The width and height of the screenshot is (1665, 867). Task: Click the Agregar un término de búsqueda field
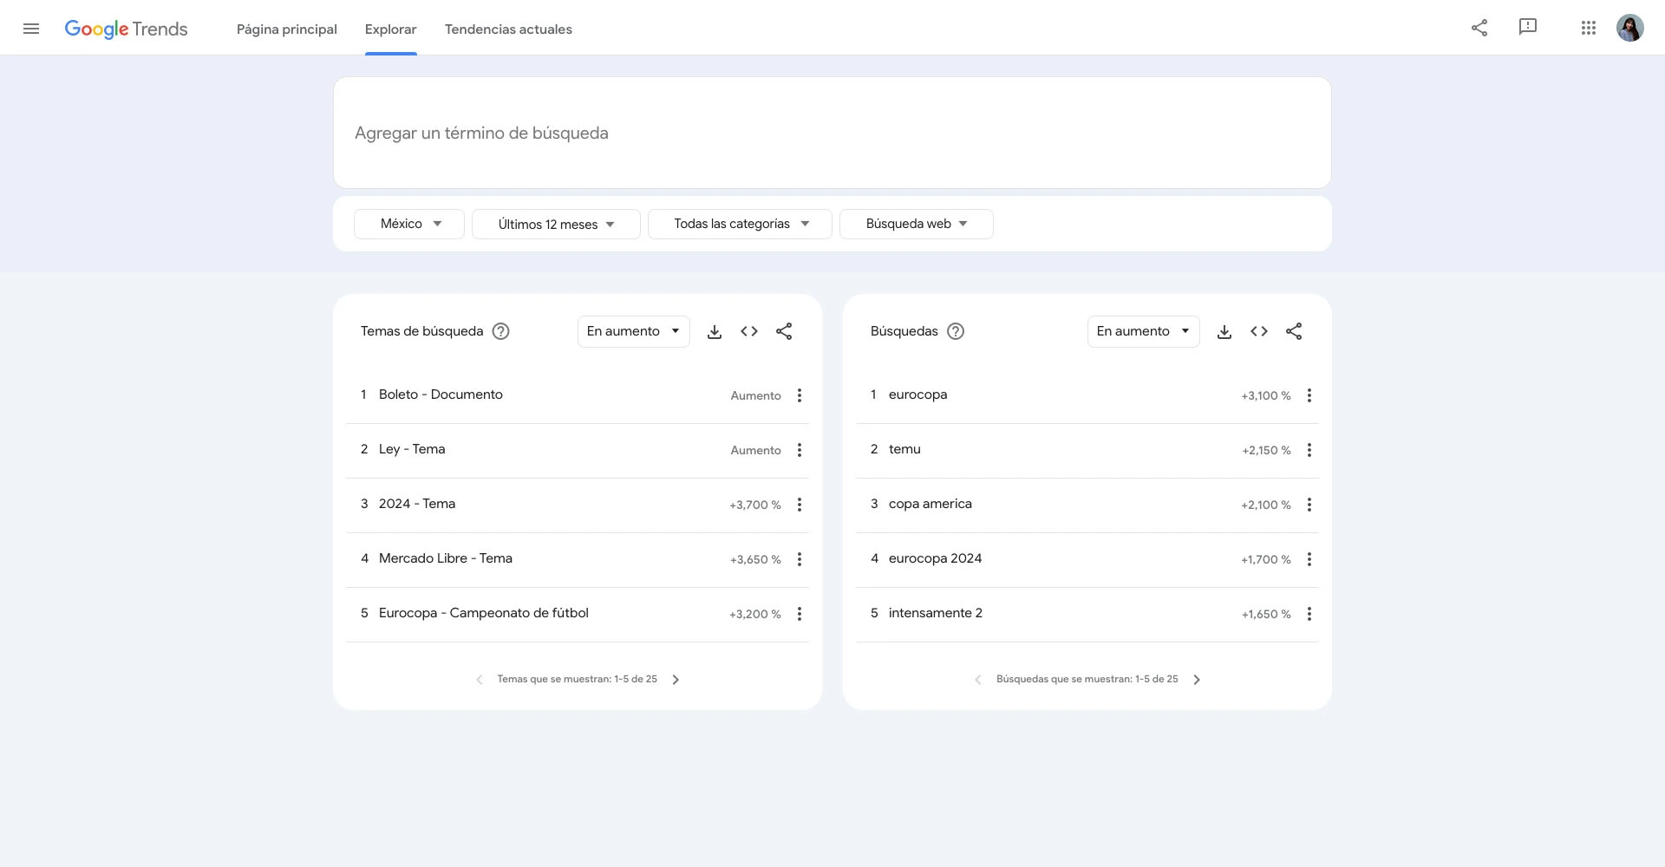click(x=832, y=133)
